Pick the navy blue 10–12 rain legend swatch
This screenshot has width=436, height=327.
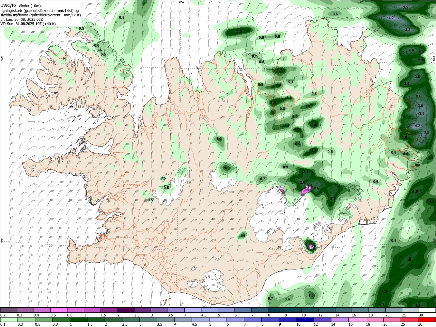304,320
